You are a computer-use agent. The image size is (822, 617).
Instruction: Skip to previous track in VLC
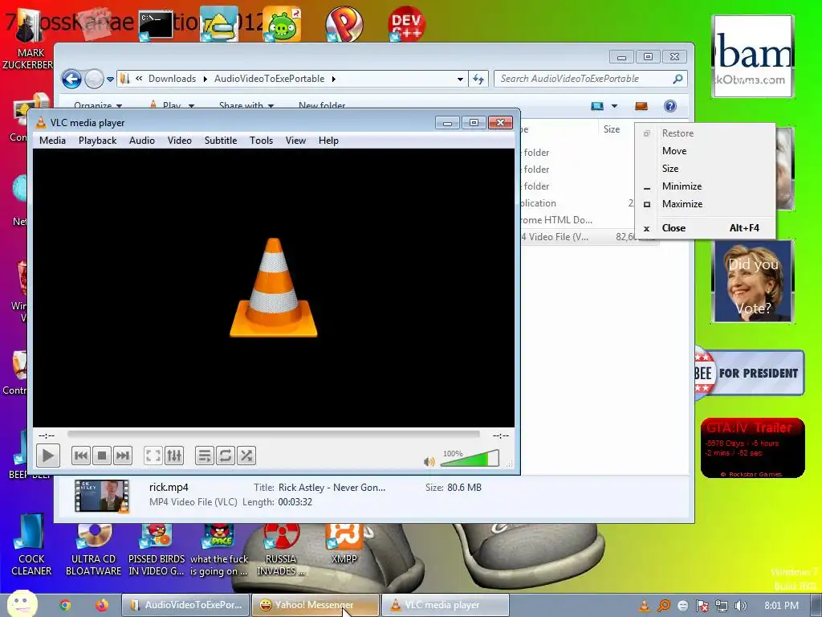coord(81,456)
